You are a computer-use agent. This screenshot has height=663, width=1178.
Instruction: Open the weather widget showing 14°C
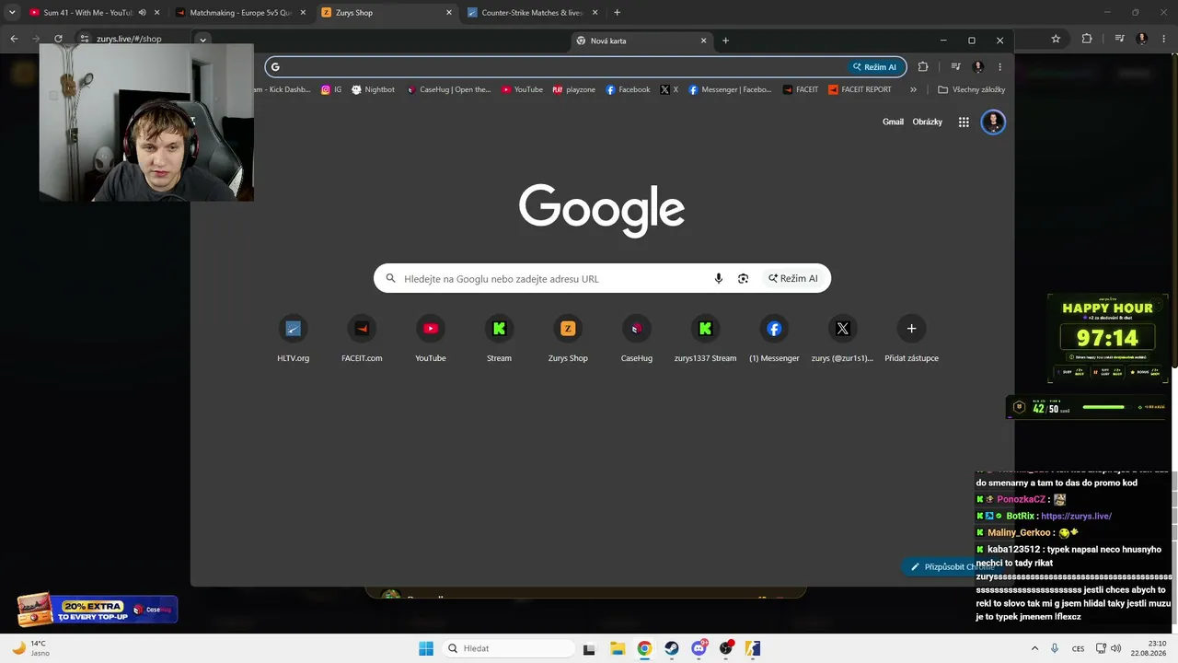click(31, 648)
